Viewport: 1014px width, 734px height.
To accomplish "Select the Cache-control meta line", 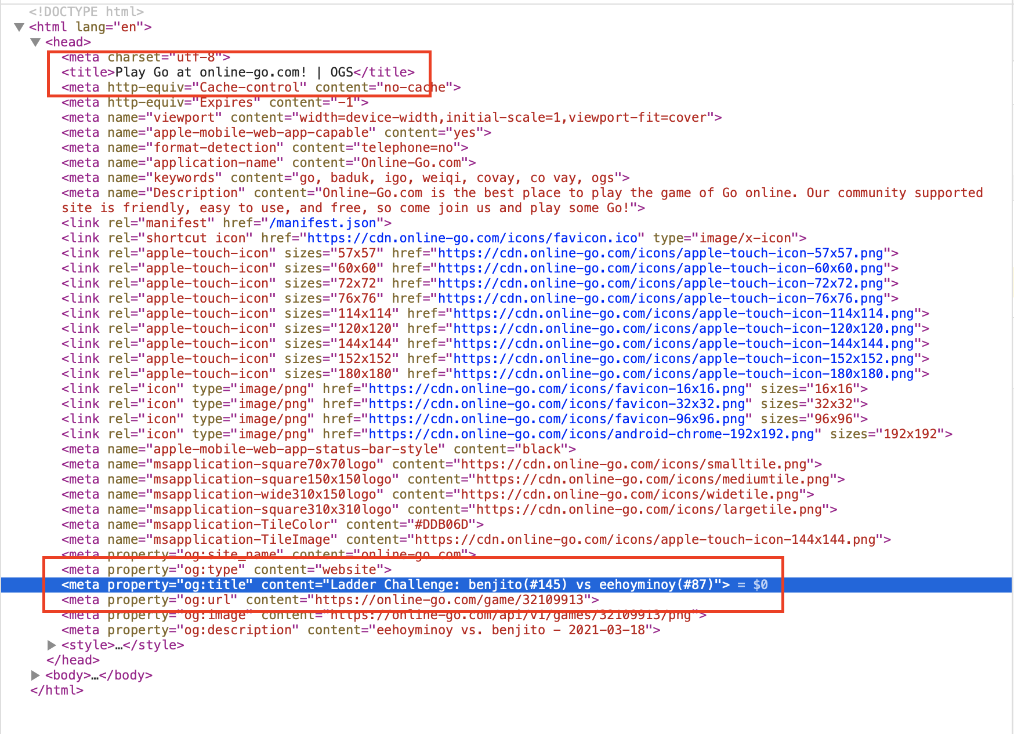I will (261, 88).
